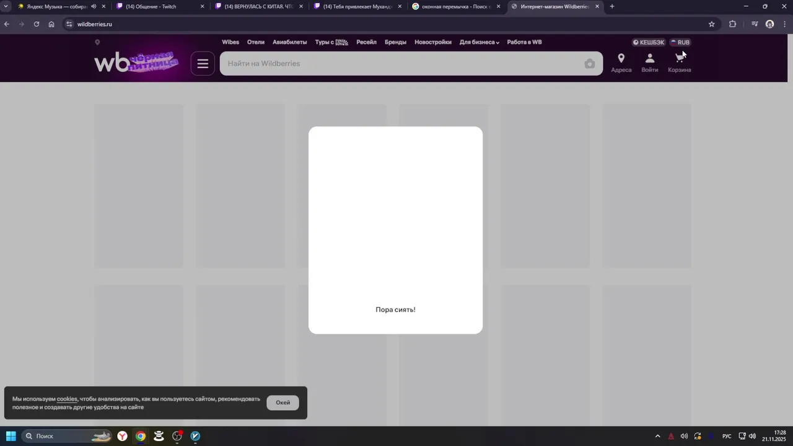The width and height of the screenshot is (793, 446).
Task: Accept cookies with the Окей button
Action: coord(283,403)
